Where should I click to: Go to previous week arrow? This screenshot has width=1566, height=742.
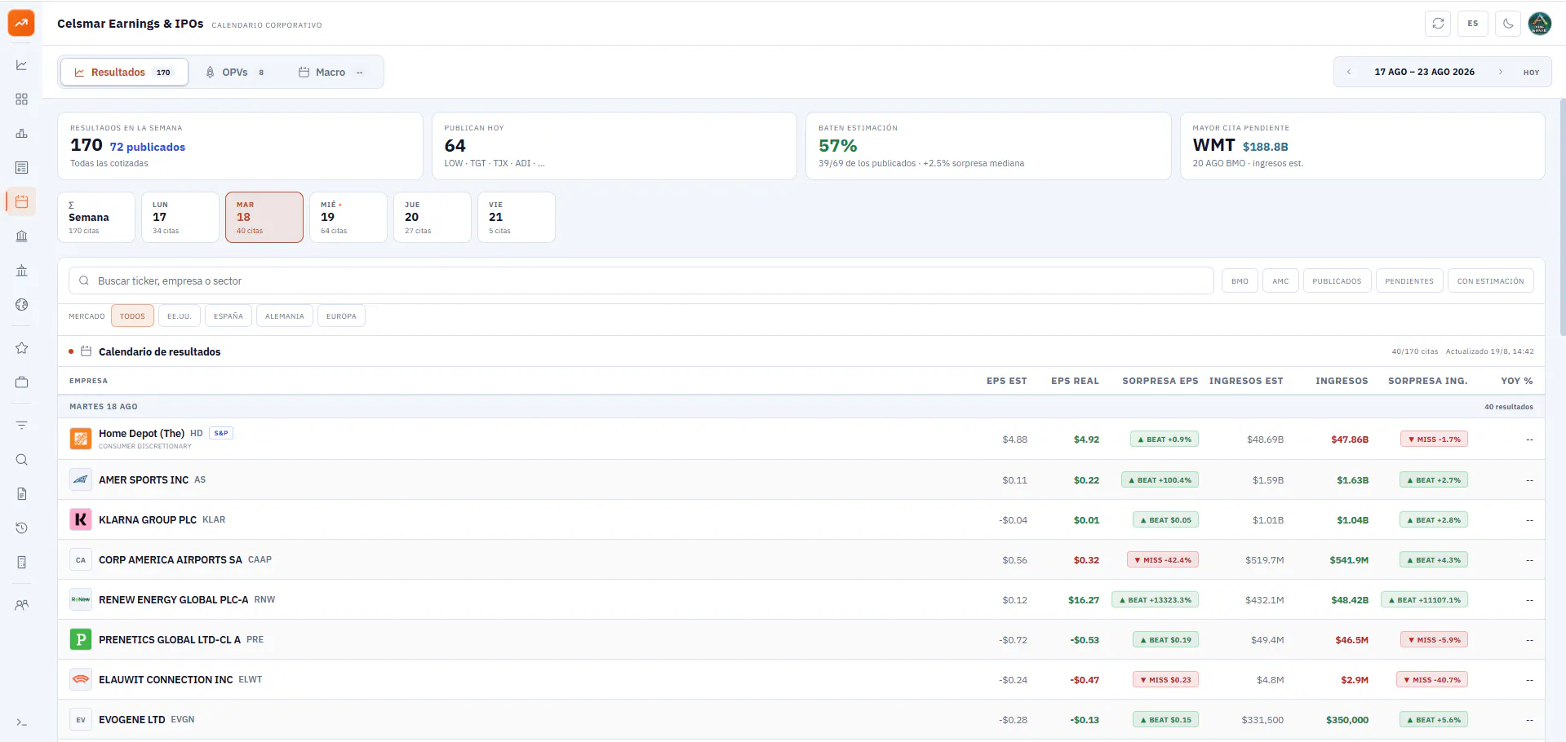tap(1349, 72)
